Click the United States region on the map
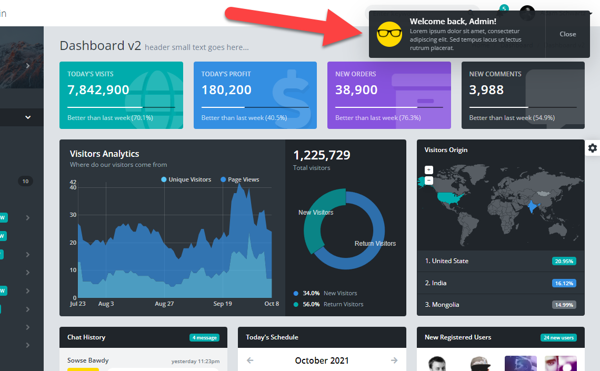600x371 pixels. click(x=449, y=198)
